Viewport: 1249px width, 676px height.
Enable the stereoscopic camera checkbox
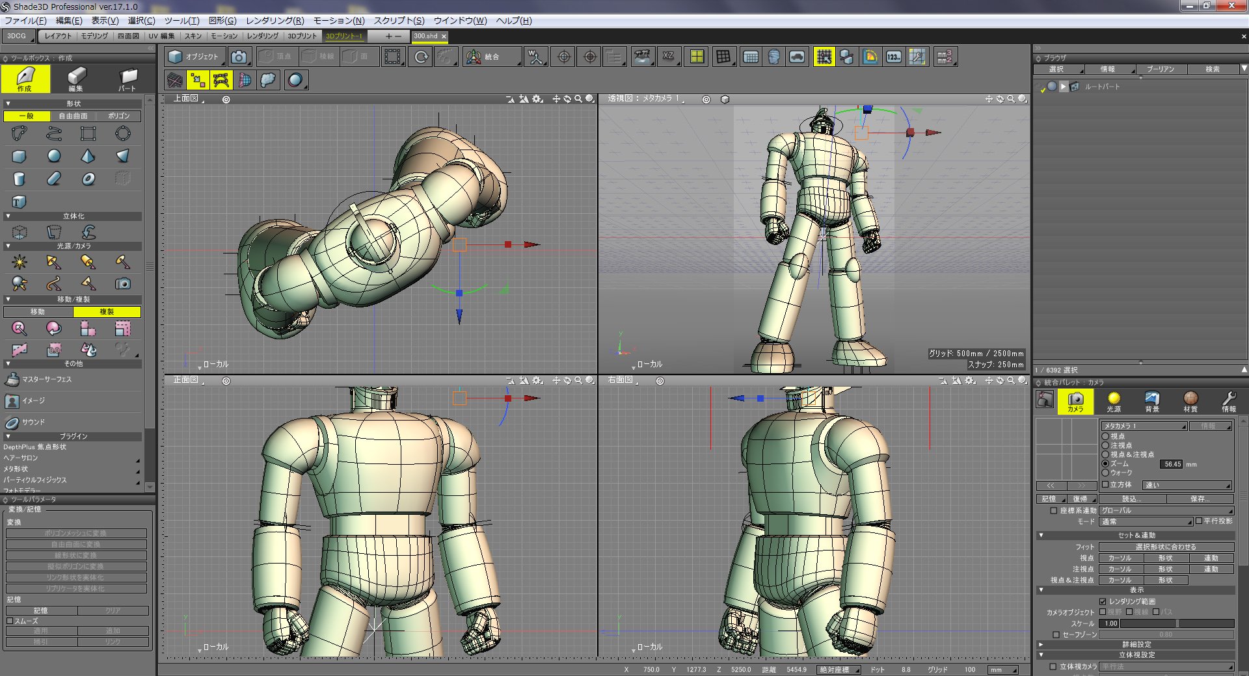coord(1053,666)
